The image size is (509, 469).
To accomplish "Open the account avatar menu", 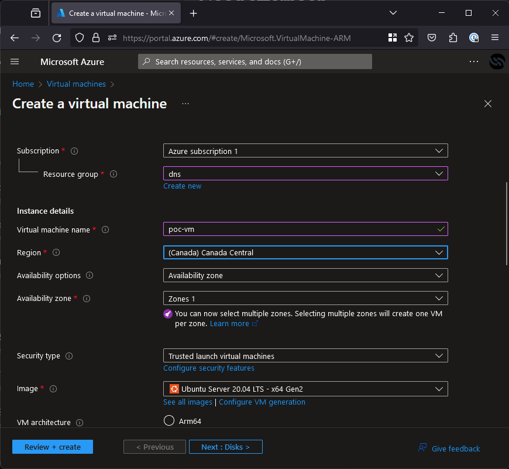I will pyautogui.click(x=497, y=61).
